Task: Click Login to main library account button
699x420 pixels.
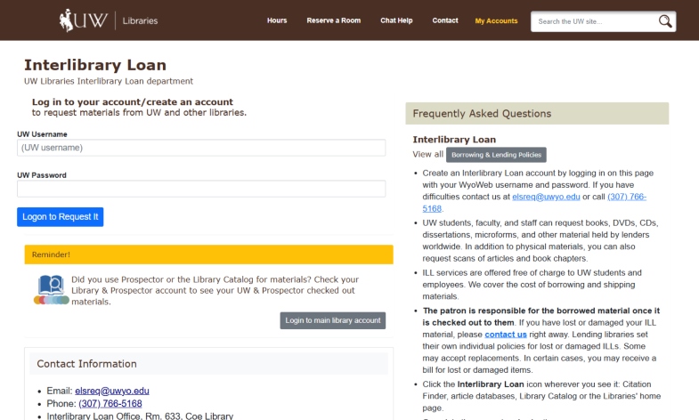Action: pyautogui.click(x=332, y=320)
